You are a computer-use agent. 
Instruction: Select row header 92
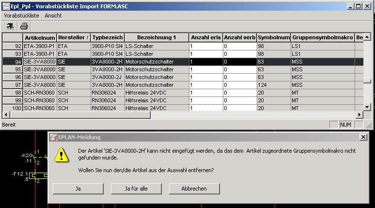13,46
